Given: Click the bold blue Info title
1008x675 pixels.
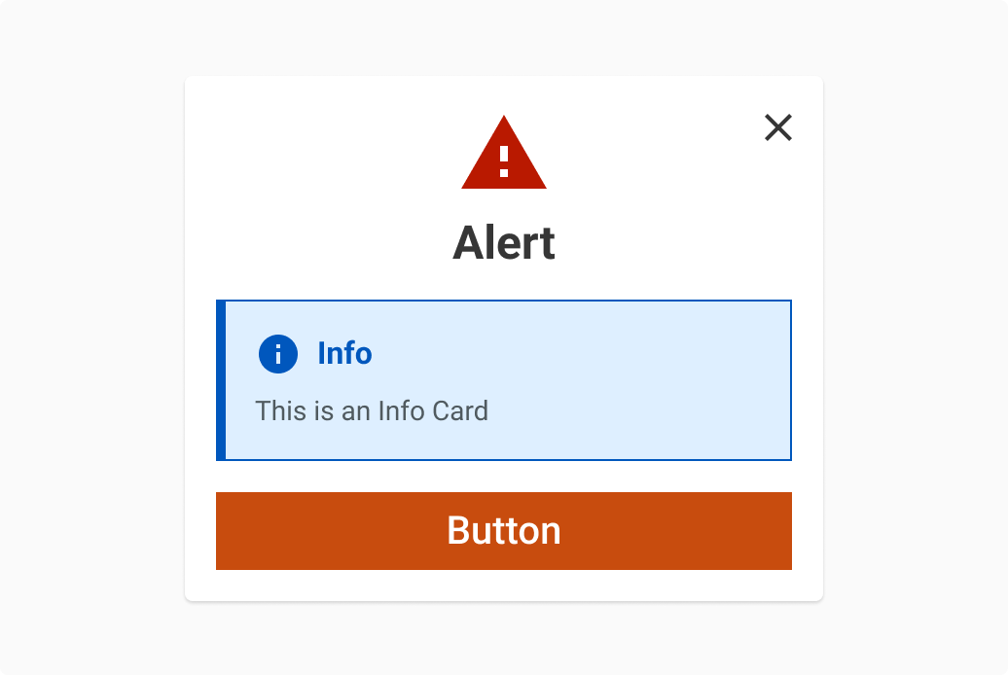Looking at the screenshot, I should (x=344, y=354).
